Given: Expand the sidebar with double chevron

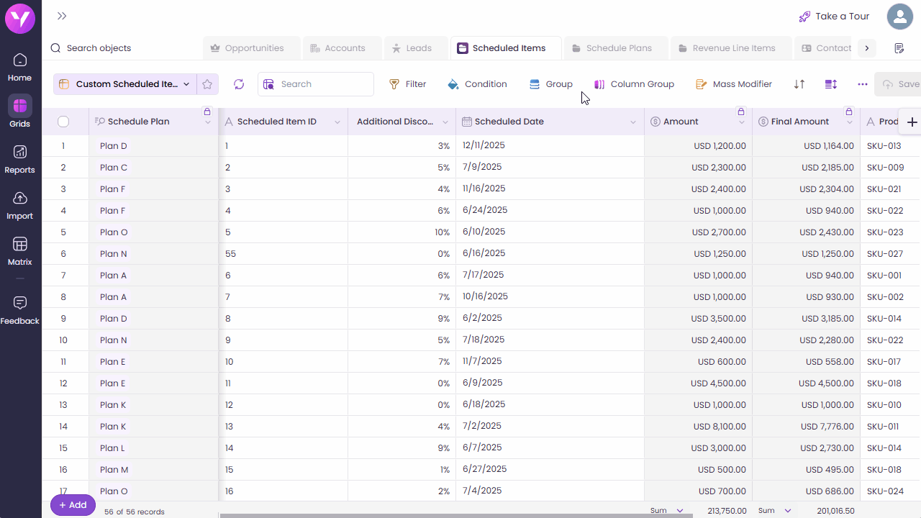Looking at the screenshot, I should 62,17.
